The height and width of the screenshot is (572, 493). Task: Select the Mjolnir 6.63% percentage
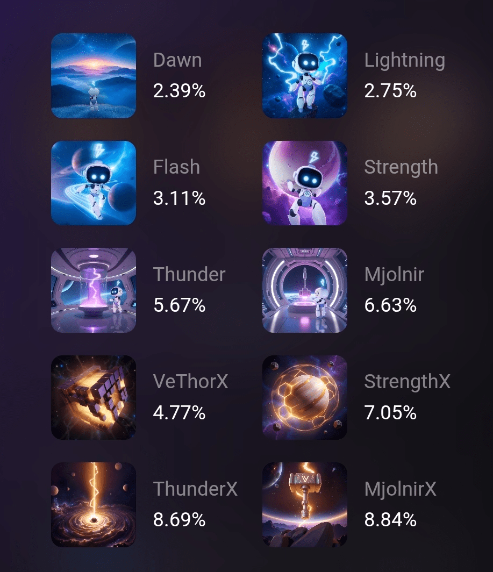click(390, 305)
